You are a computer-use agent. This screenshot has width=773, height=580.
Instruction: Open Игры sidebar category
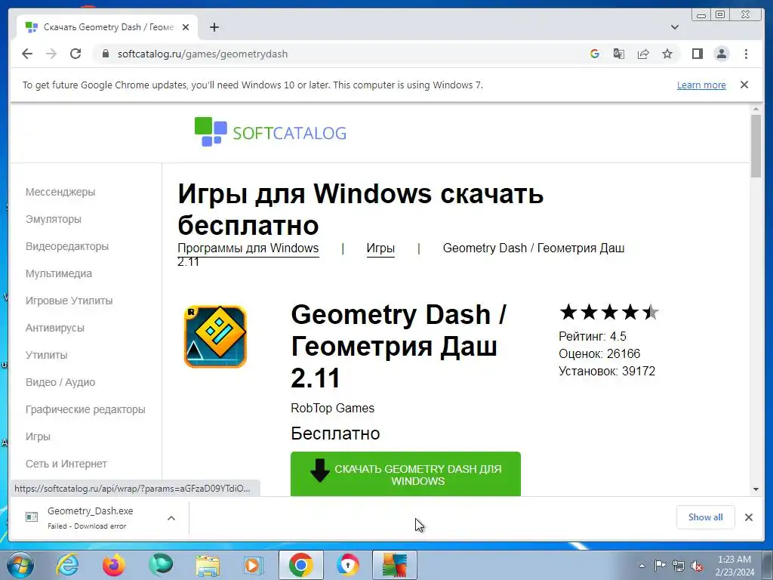coord(38,436)
